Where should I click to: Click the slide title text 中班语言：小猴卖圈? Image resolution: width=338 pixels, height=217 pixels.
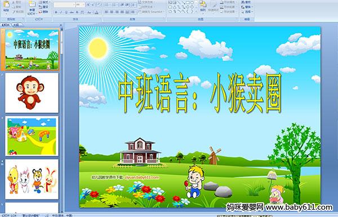point(200,93)
